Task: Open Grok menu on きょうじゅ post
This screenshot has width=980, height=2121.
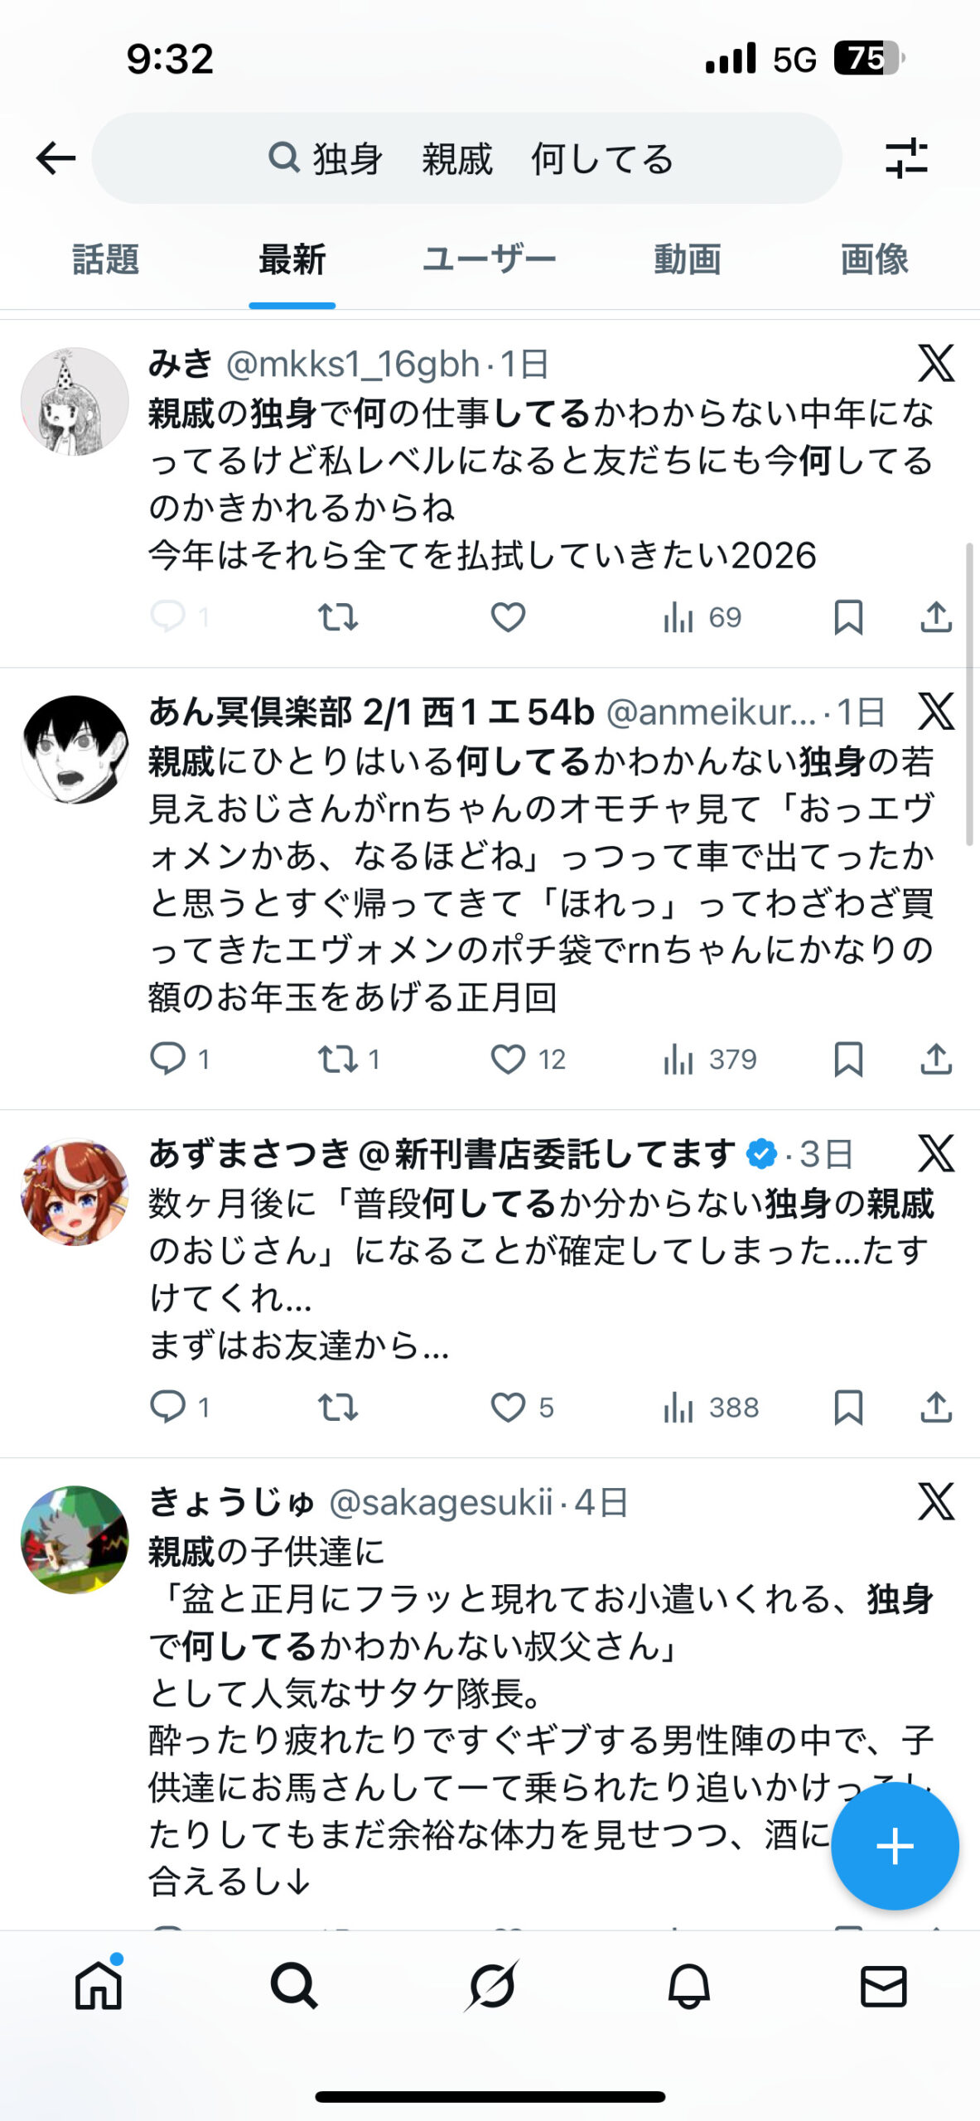Action: [x=936, y=1501]
